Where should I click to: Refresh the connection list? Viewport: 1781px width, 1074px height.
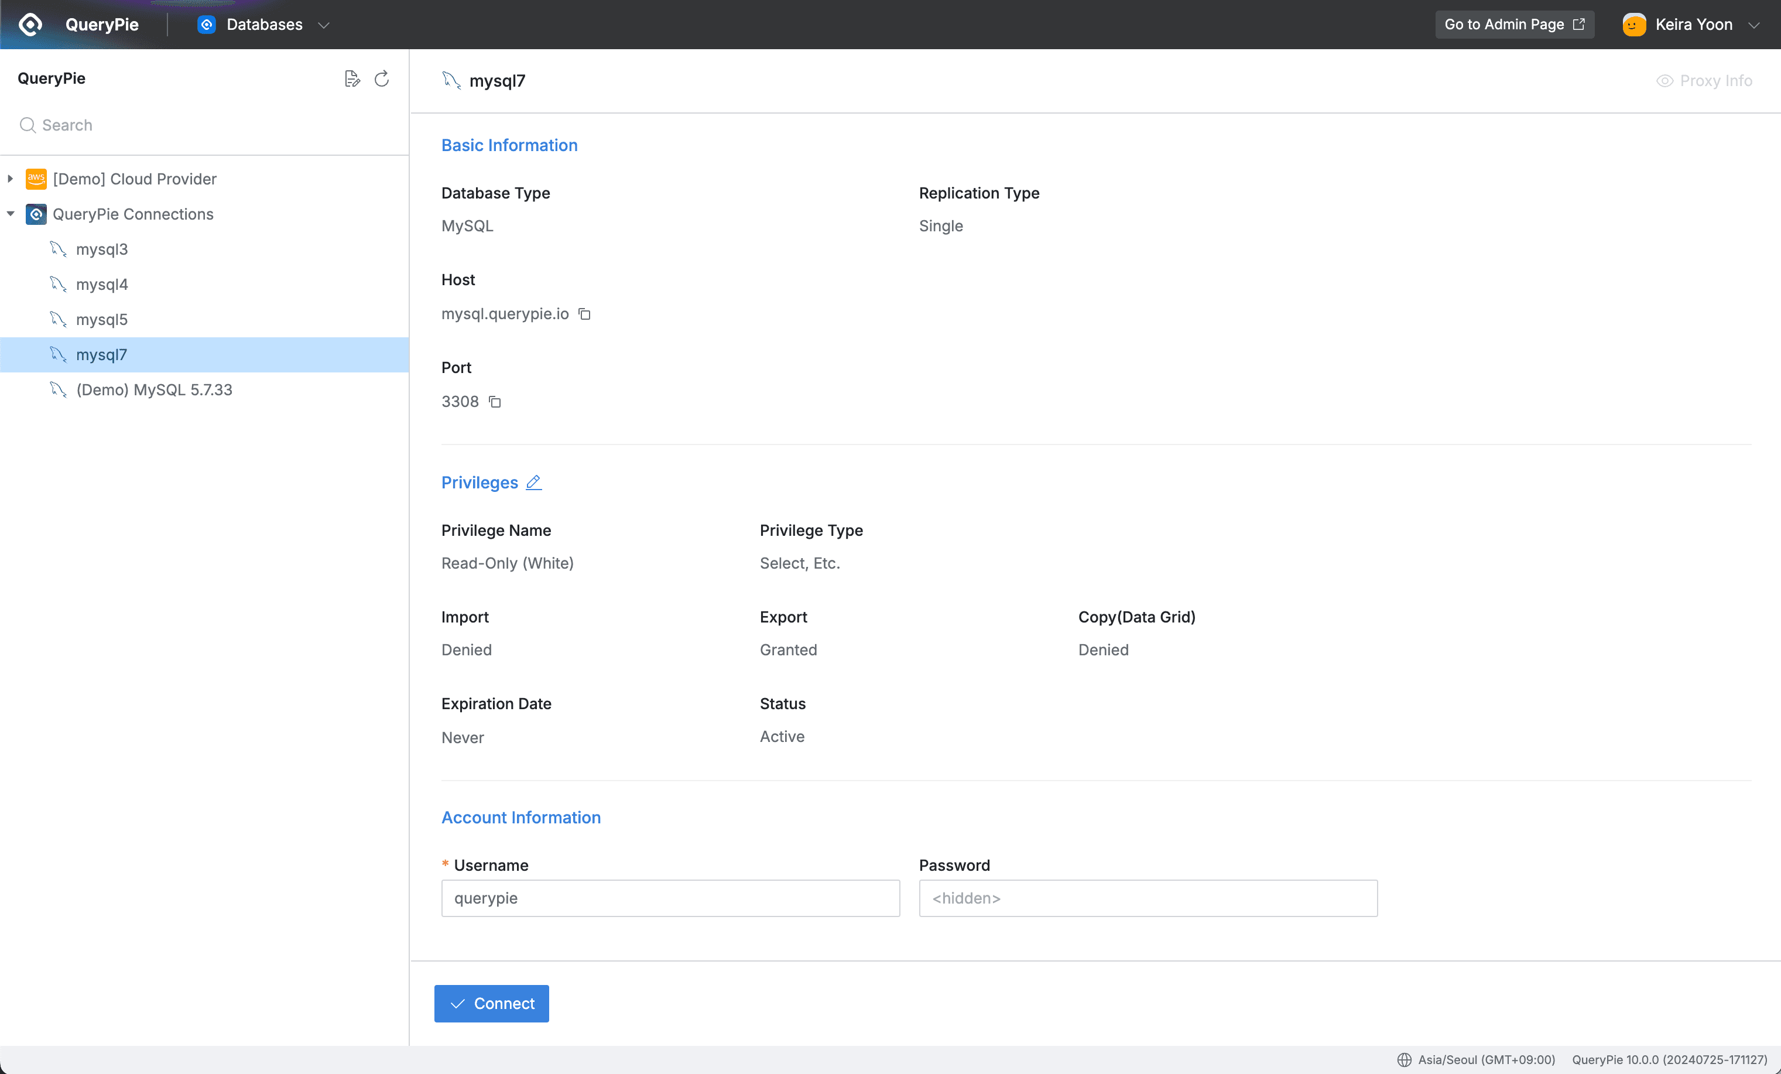(x=381, y=80)
